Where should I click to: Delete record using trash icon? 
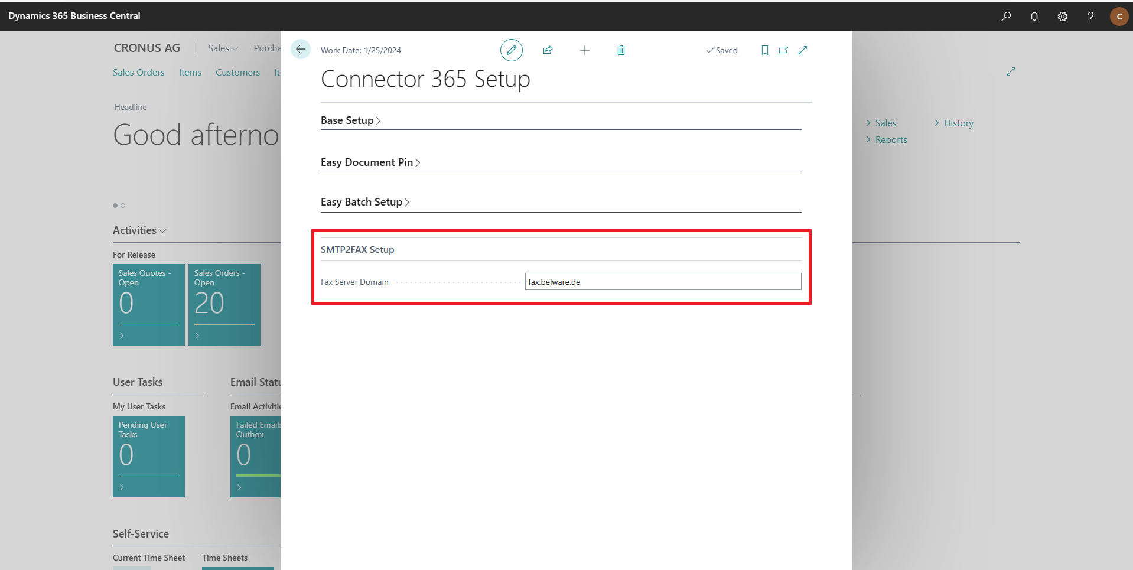621,50
